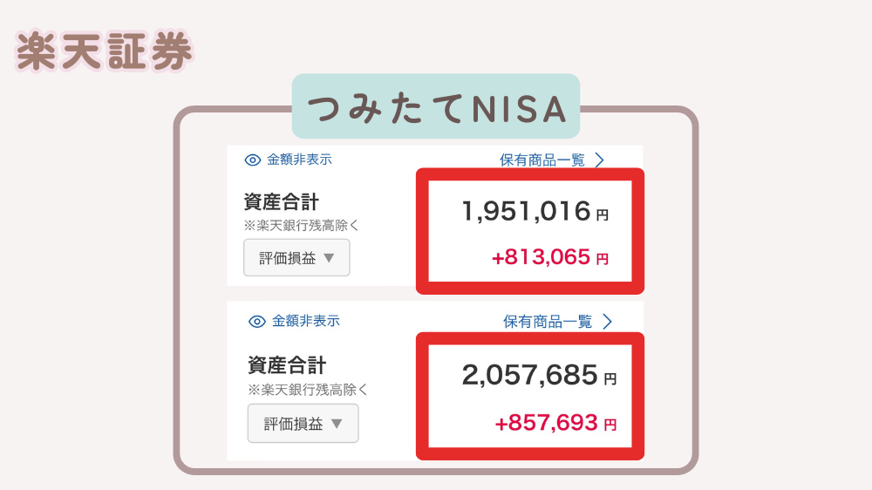Screen dimensions: 872x490
Task: Open 評価損益 dropdown in the 2,057,685円 panel
Action: [x=303, y=423]
